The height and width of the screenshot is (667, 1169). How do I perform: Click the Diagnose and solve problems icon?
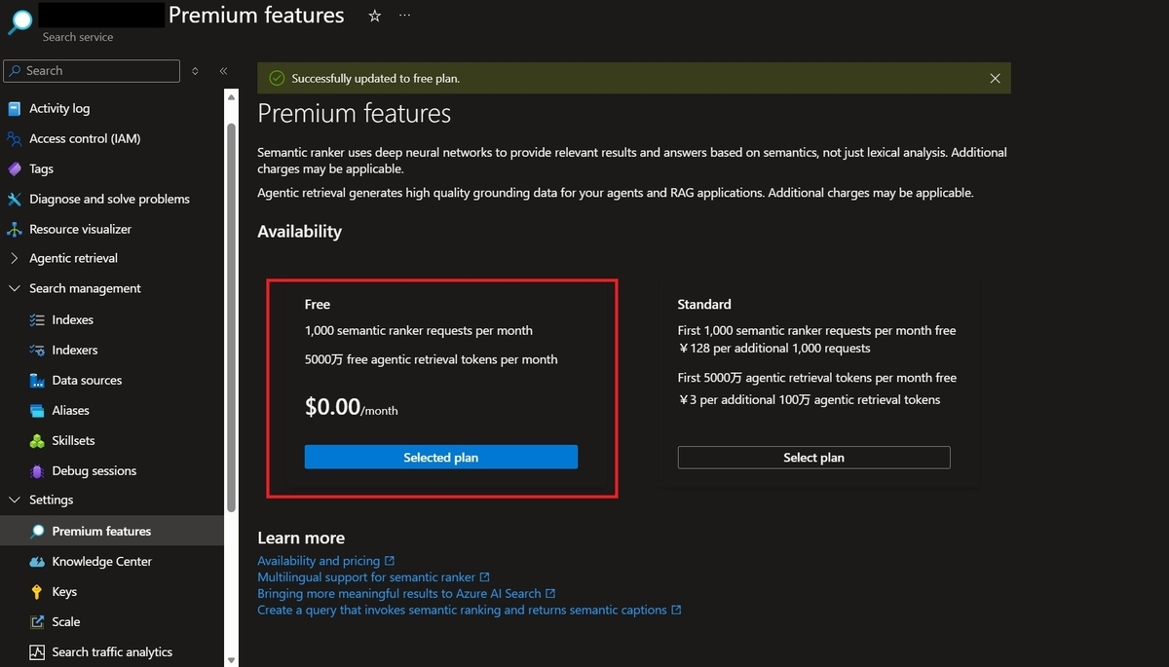click(x=14, y=200)
